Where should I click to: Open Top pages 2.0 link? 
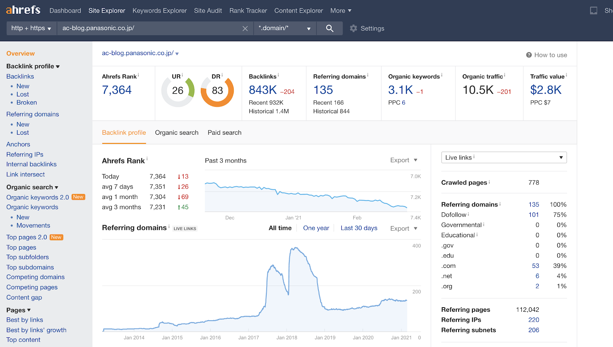(x=26, y=237)
